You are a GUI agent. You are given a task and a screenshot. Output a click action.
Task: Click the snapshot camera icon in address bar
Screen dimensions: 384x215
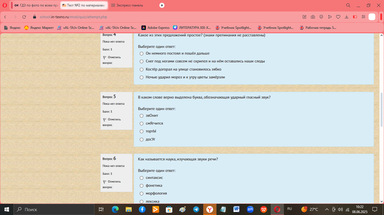[313, 17]
